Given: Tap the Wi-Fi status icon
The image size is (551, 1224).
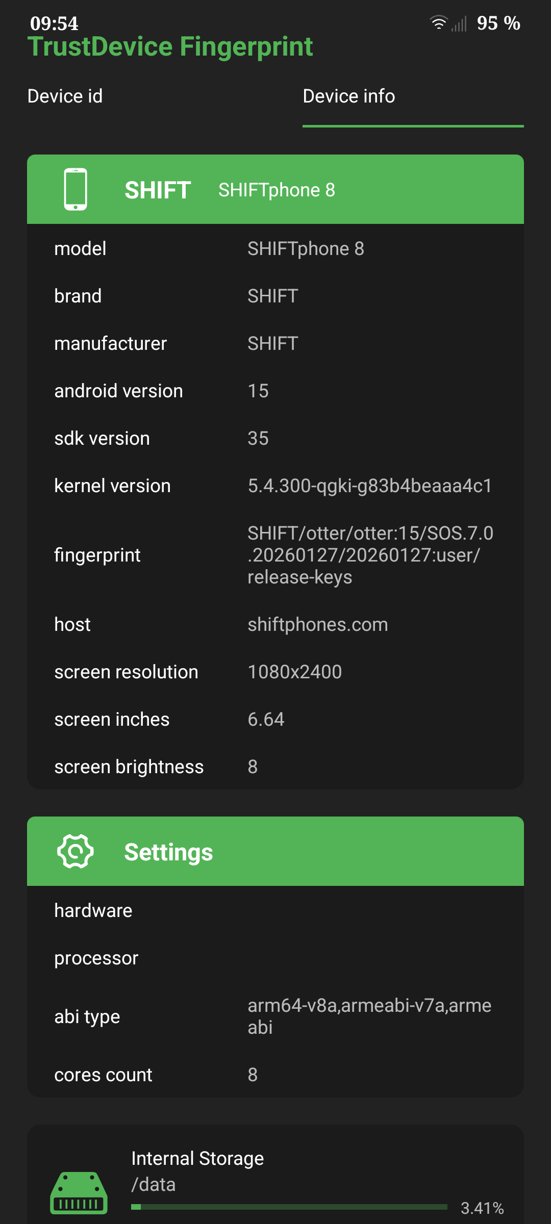Looking at the screenshot, I should tap(438, 22).
